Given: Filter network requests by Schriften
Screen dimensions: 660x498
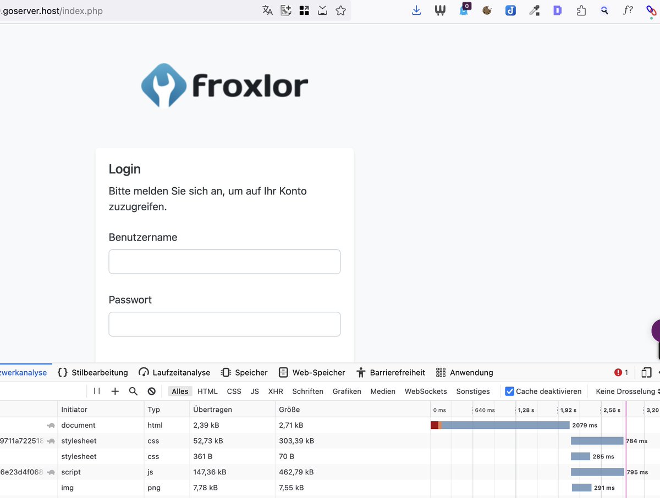Looking at the screenshot, I should tap(308, 391).
